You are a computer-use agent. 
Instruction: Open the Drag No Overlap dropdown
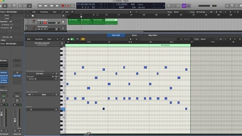pos(202,12)
